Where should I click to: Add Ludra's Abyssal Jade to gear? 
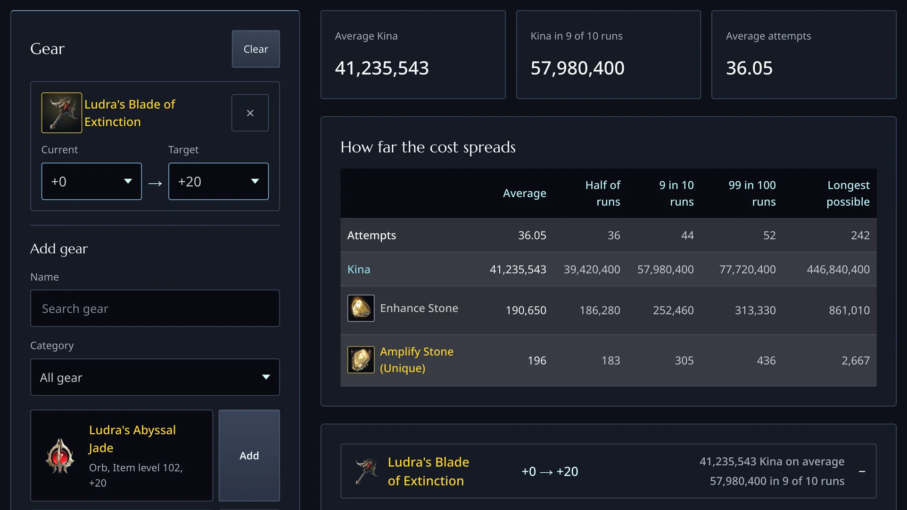(249, 455)
